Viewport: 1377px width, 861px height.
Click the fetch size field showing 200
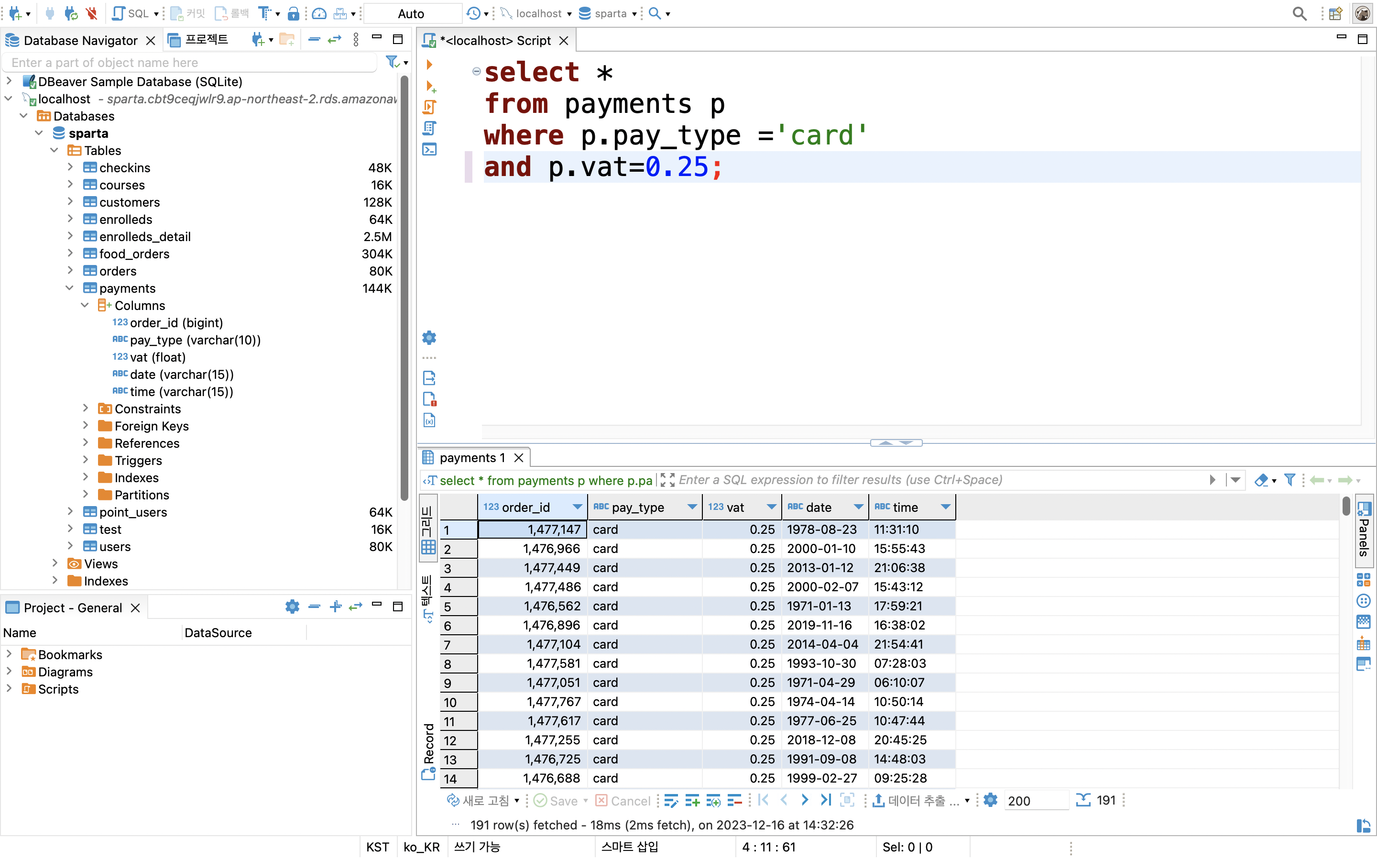click(x=1036, y=800)
